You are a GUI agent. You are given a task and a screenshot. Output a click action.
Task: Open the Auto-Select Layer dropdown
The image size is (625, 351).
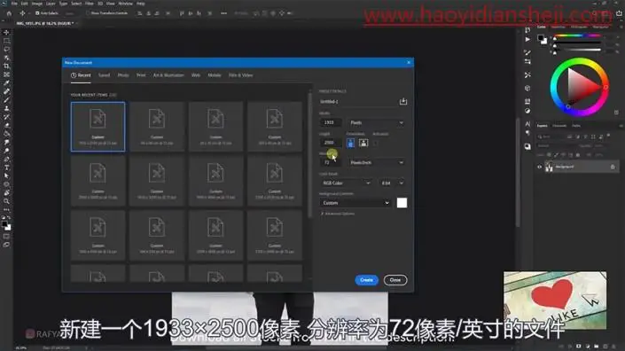69,13
